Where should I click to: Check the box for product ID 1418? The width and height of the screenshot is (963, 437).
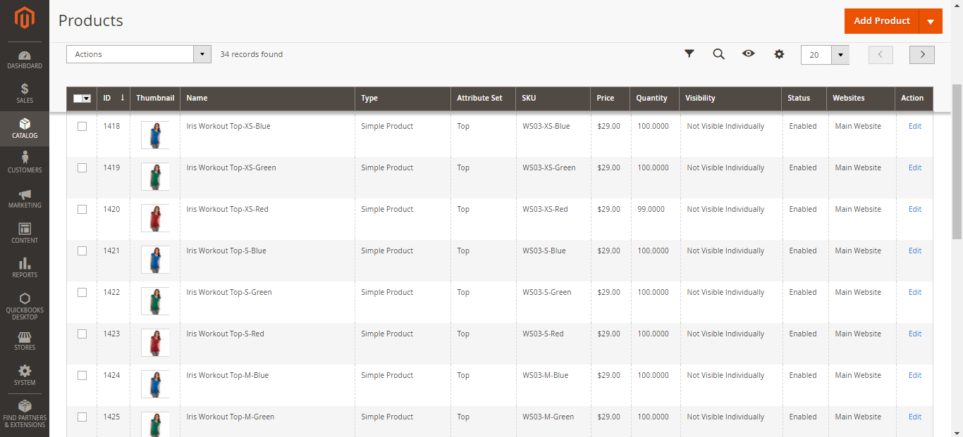82,127
